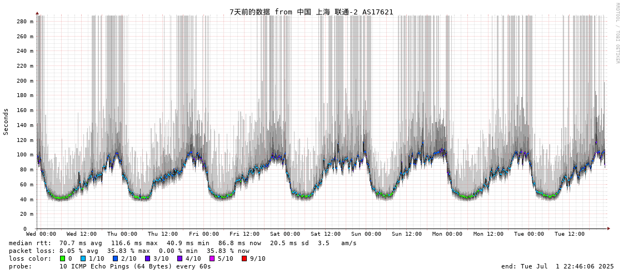The width and height of the screenshot is (623, 274).
Task: Click the '35.83 % now' packet loss value
Action: [x=228, y=251]
